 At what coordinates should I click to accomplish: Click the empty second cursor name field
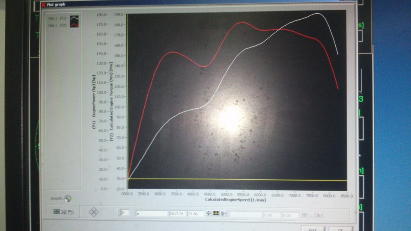tap(246, 215)
